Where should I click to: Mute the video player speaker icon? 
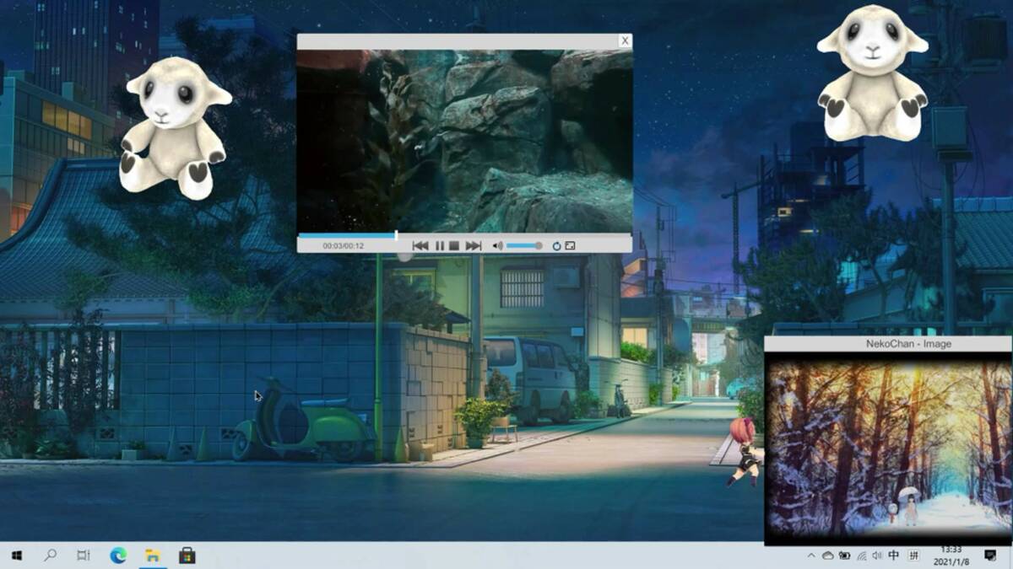point(498,245)
